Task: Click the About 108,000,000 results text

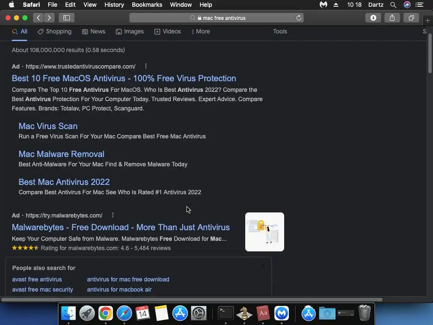Action: (x=68, y=50)
